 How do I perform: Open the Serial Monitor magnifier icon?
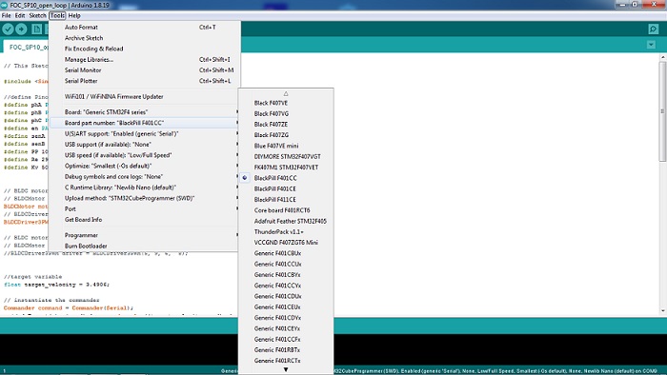(x=654, y=29)
